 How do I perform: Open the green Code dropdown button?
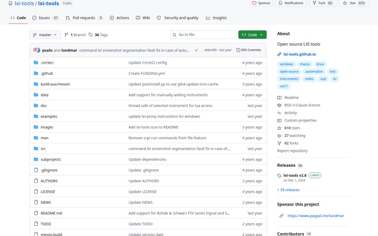pos(252,35)
